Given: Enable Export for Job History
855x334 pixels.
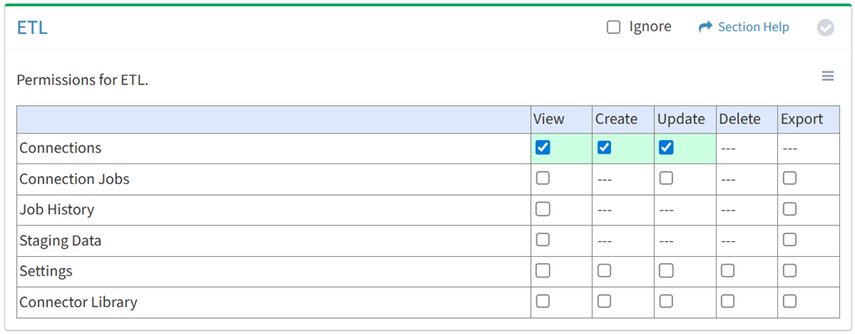Looking at the screenshot, I should [x=790, y=209].
